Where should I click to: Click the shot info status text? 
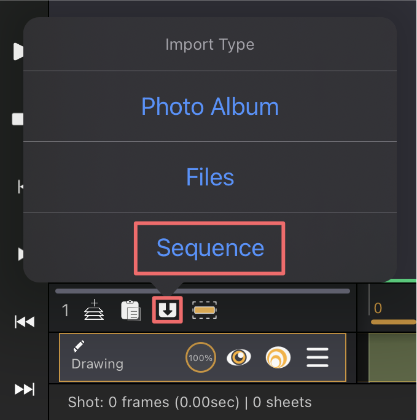[190, 402]
